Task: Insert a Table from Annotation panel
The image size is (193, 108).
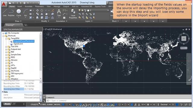Action: pyautogui.click(x=64, y=18)
